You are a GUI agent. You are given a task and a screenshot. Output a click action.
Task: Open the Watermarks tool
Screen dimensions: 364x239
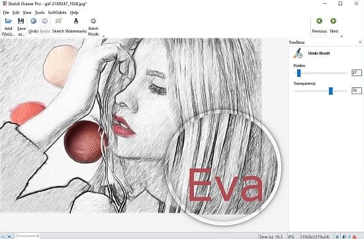pyautogui.click(x=76, y=26)
